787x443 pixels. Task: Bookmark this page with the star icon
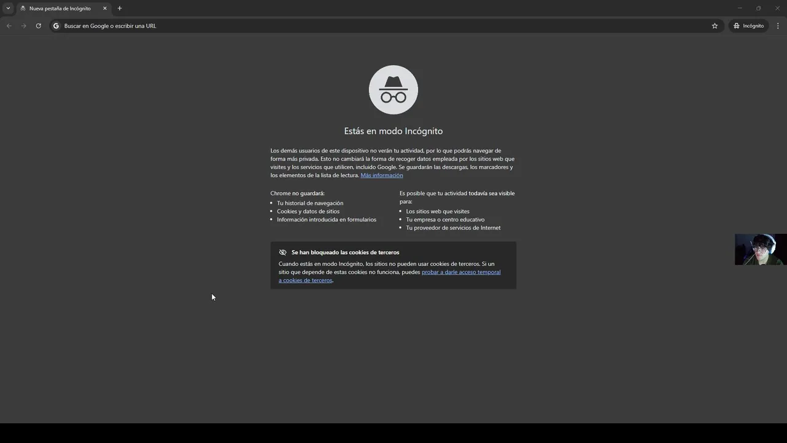(x=714, y=26)
